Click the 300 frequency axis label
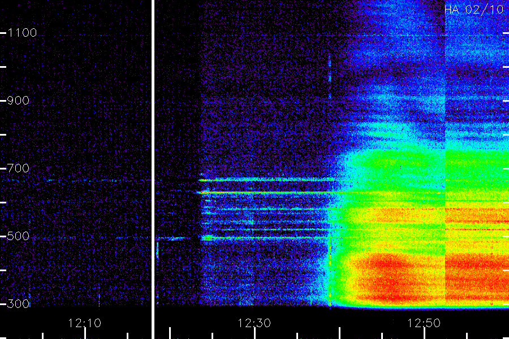The height and width of the screenshot is (339, 509). pos(18,304)
